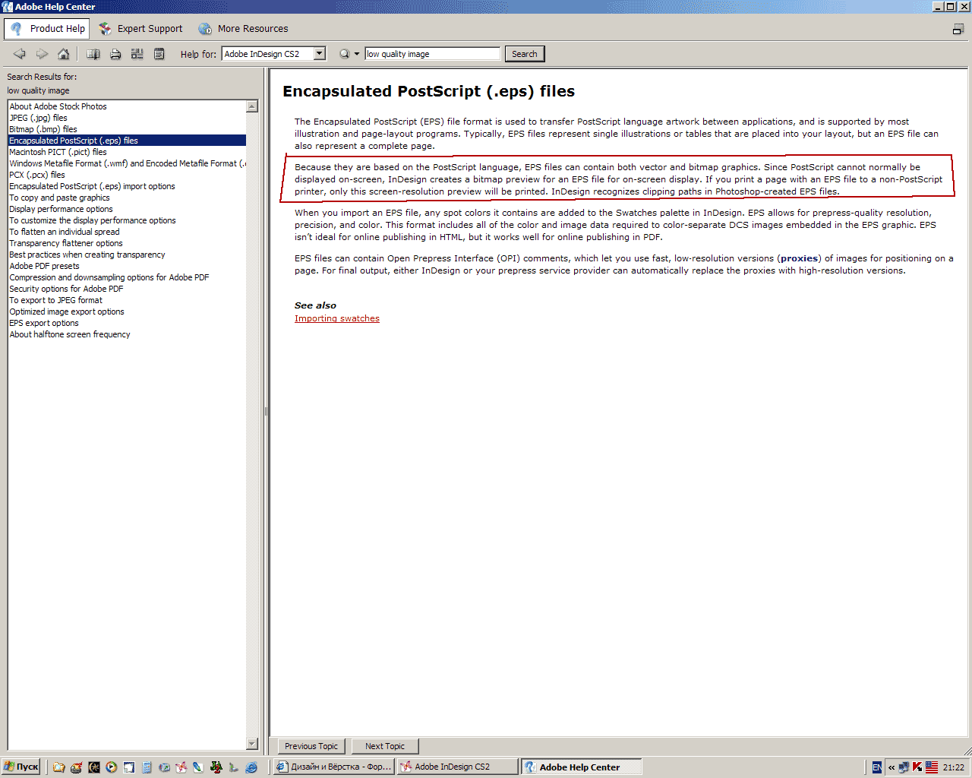Click the US flag tray icon

pos(931,767)
